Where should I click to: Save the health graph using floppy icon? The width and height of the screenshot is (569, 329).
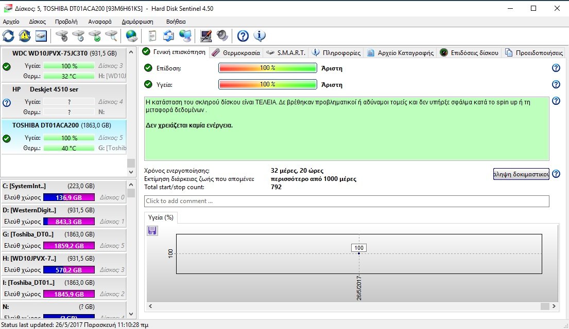[x=152, y=231]
